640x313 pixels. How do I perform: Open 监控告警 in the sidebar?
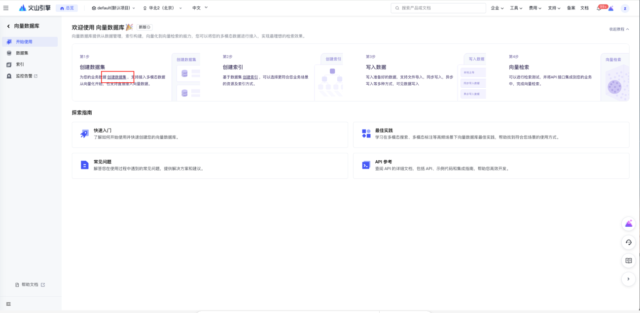click(26, 76)
